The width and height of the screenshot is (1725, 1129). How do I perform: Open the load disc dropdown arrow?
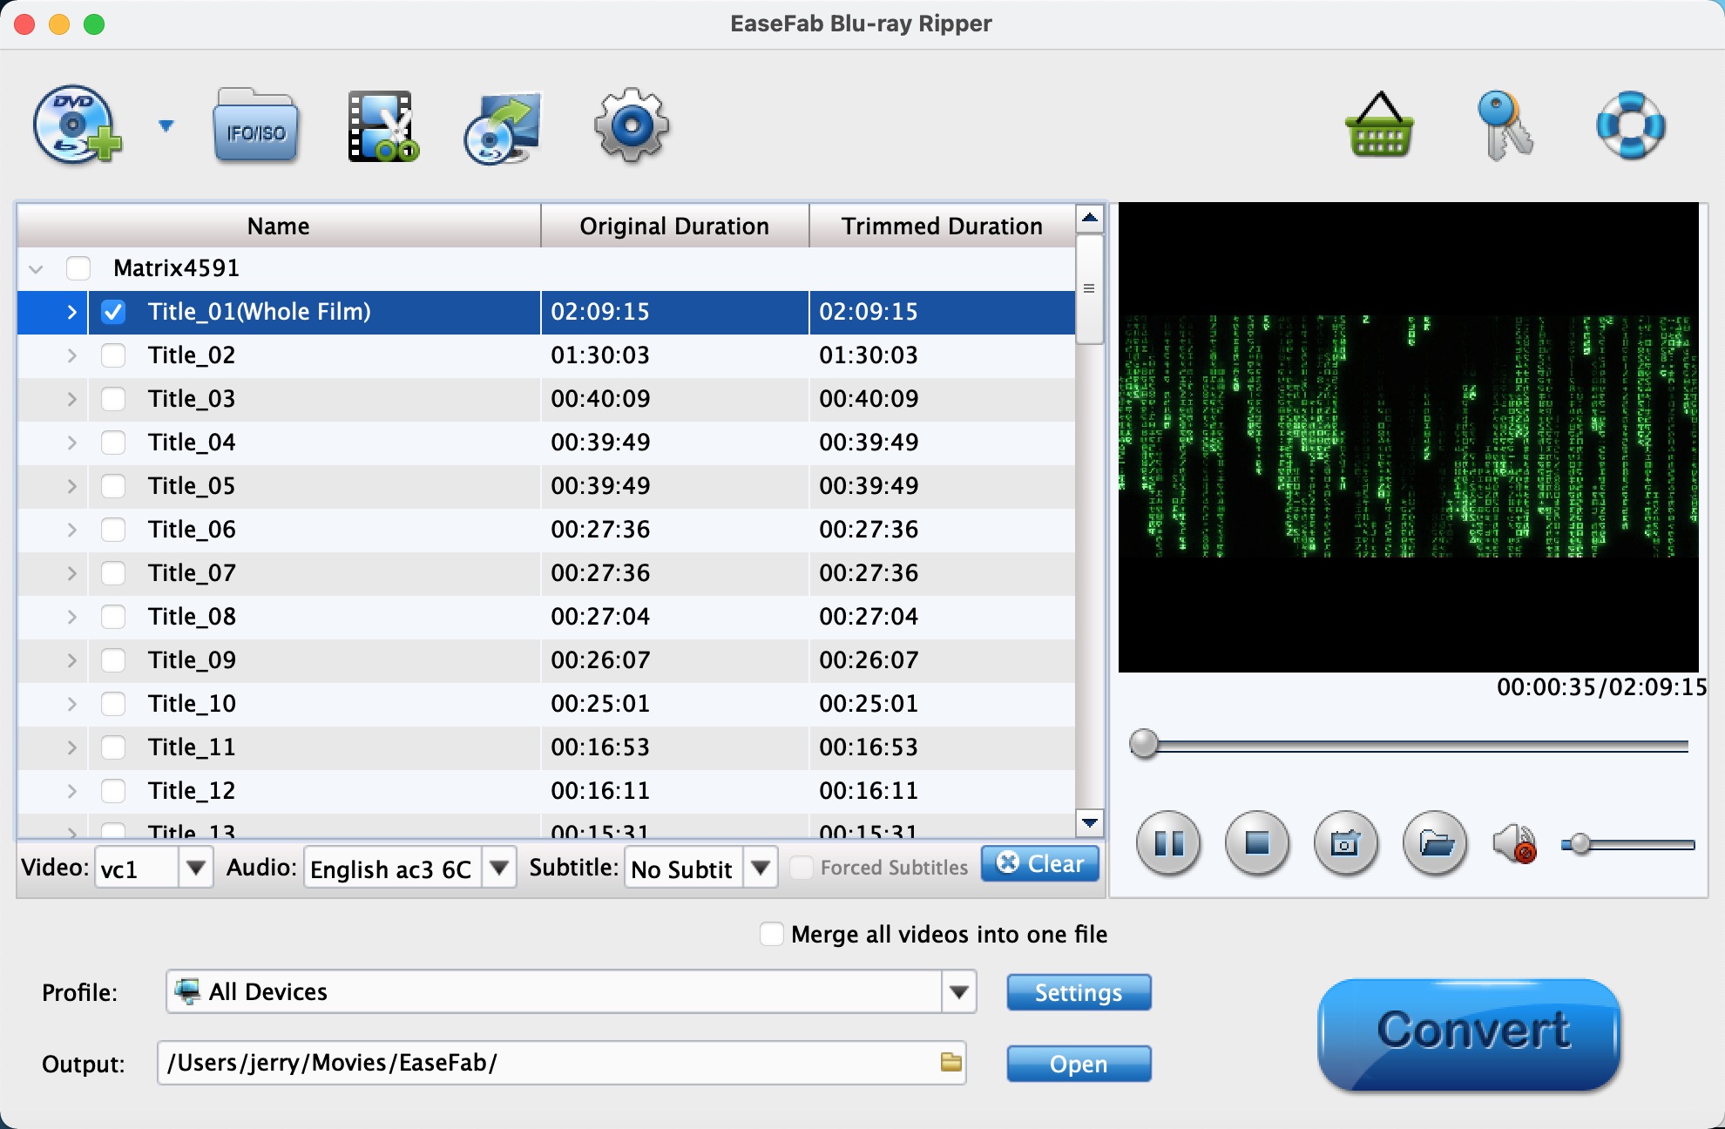pos(166,126)
